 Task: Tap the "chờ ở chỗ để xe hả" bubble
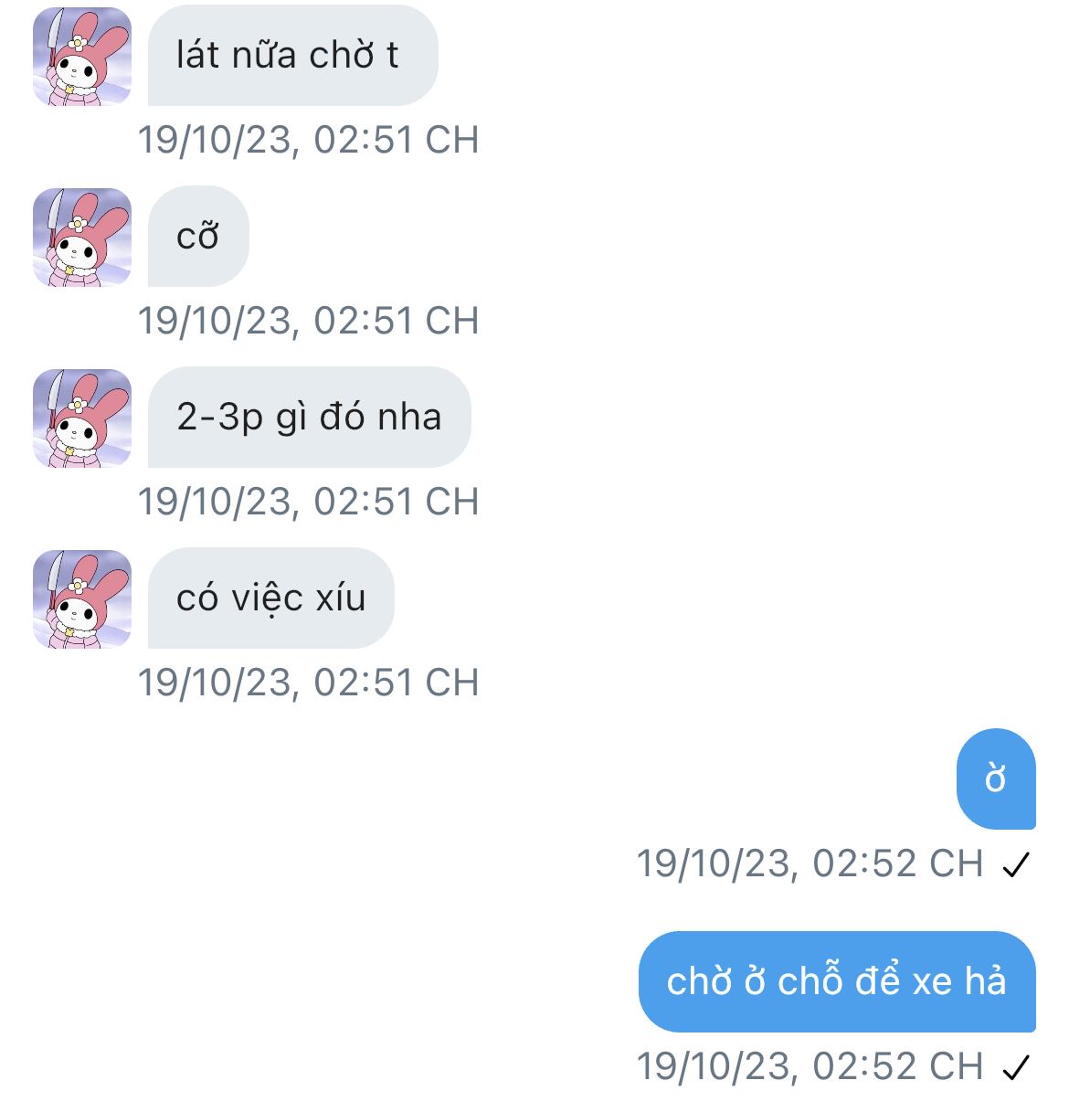[x=837, y=981]
